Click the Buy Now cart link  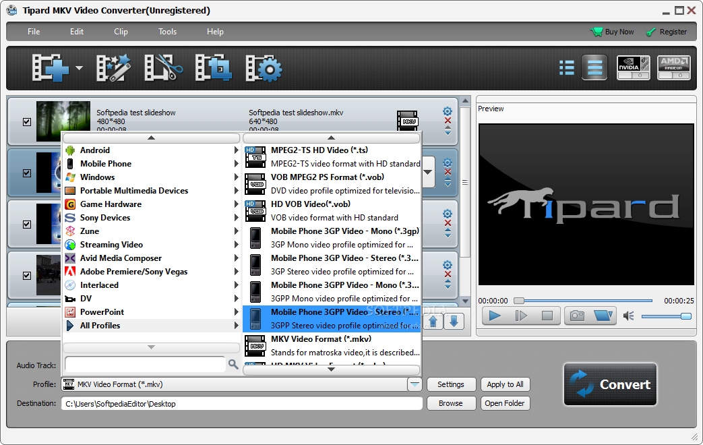[612, 32]
